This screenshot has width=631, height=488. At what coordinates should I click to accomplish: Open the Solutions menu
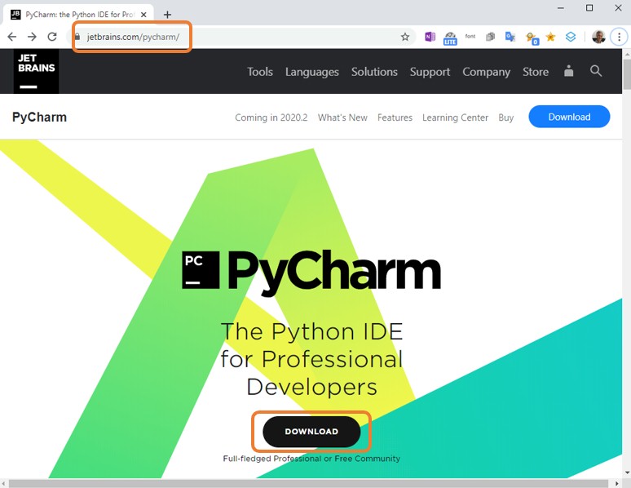[374, 72]
